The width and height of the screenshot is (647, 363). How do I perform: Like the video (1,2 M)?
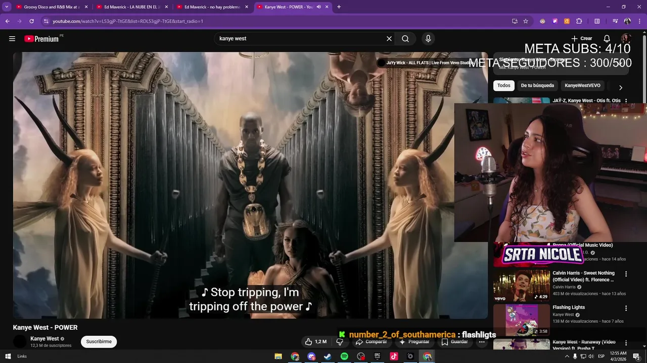pyautogui.click(x=316, y=342)
